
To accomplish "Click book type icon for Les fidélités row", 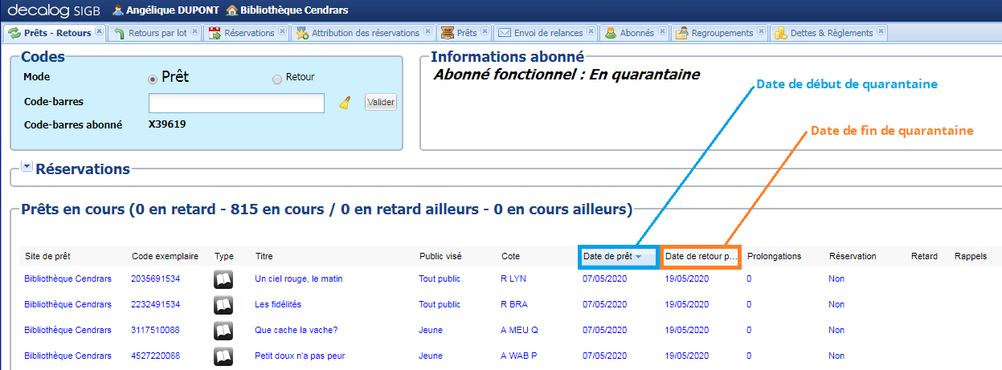I will coord(223,305).
